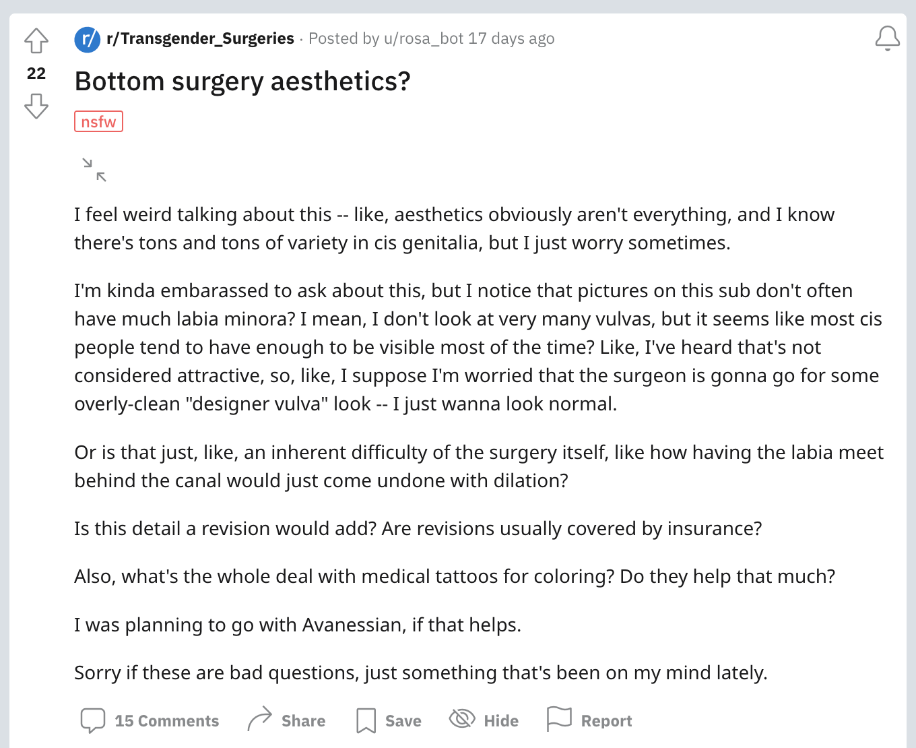Click the nsfw tag

98,122
